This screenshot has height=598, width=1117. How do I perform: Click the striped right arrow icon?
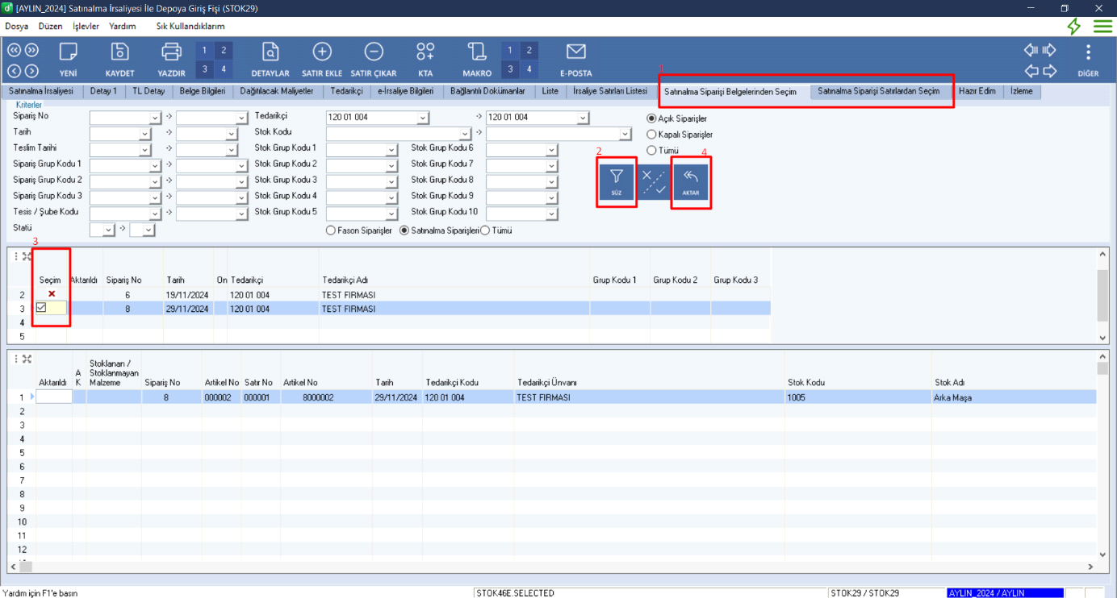1049,51
